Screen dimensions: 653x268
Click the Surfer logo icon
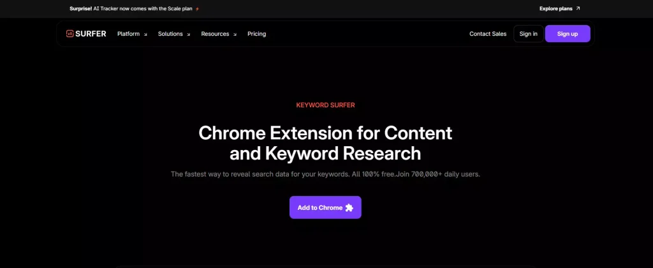(x=70, y=34)
